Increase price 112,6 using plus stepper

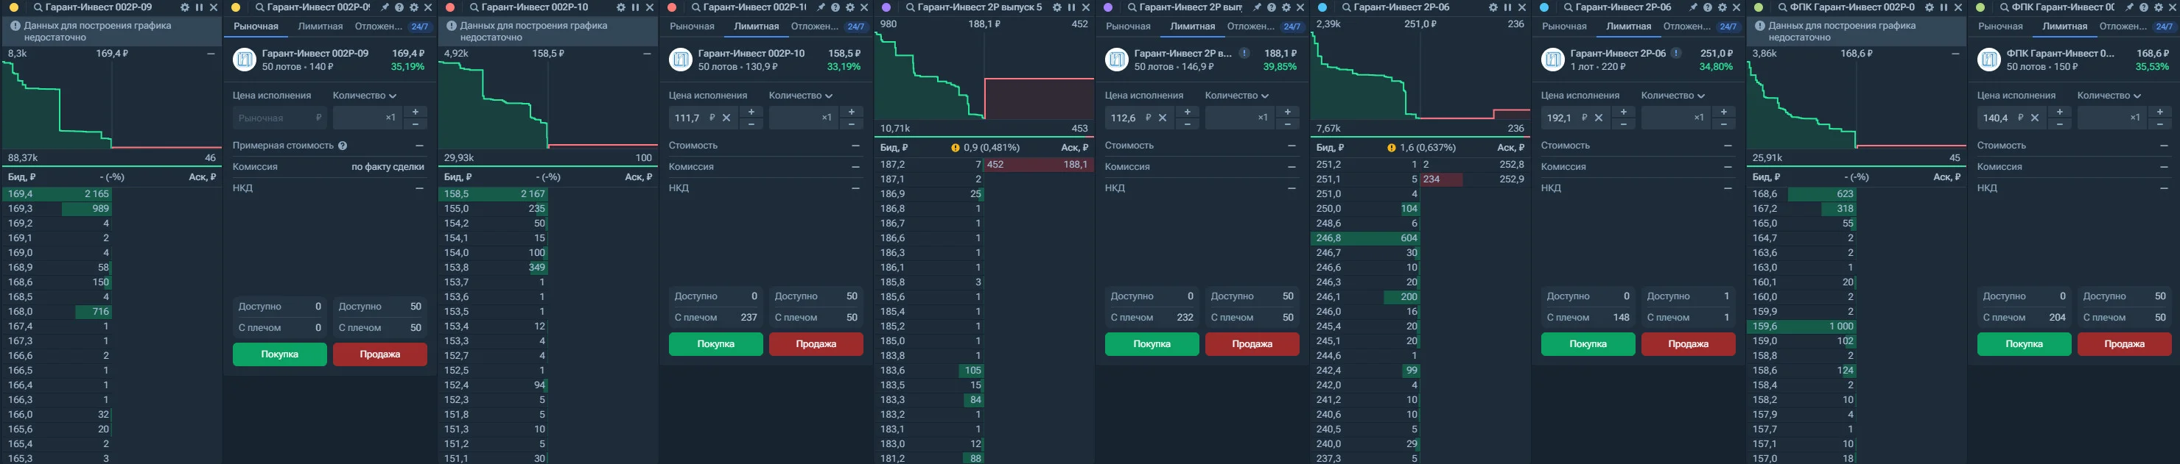pos(1188,112)
